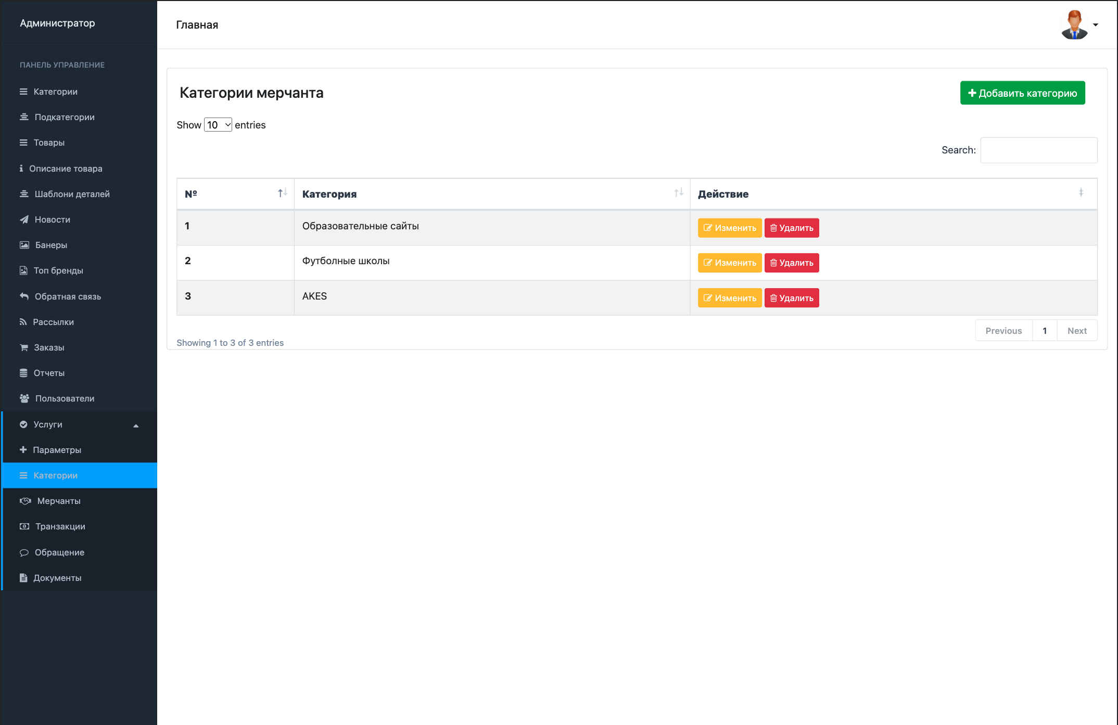Open Отчеты database icon item
The width and height of the screenshot is (1118, 725).
23,373
